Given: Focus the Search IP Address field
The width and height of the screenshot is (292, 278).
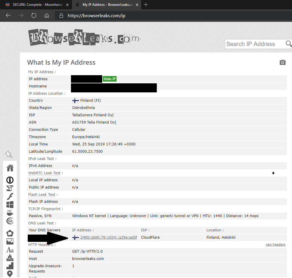Looking at the screenshot, I should tap(255, 44).
